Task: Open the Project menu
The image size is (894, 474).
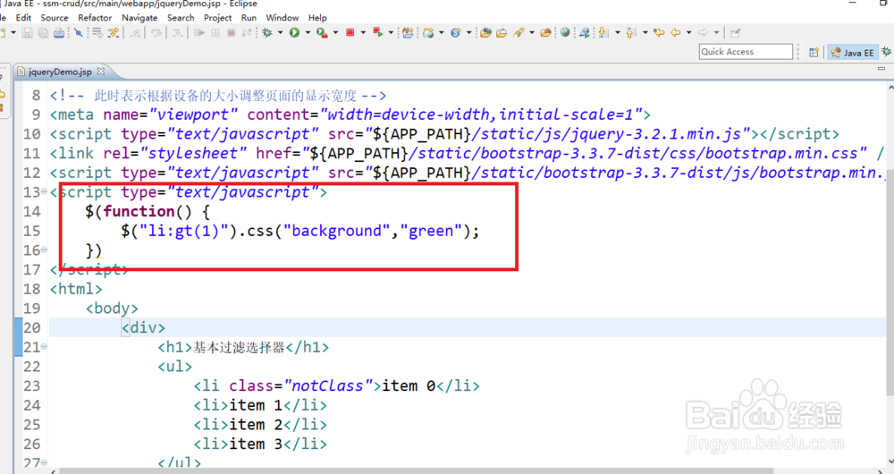Action: point(218,18)
